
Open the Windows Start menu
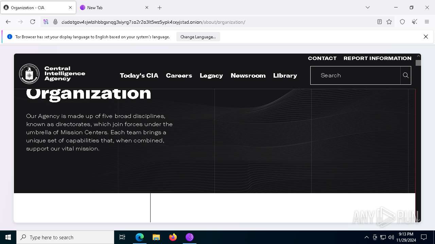tap(8, 237)
